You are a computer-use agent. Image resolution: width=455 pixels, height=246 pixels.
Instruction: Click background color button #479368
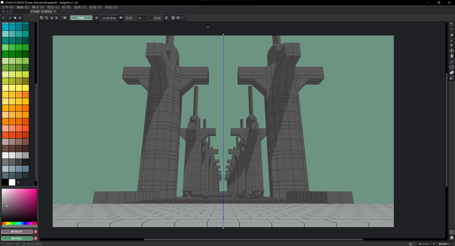(x=17, y=238)
